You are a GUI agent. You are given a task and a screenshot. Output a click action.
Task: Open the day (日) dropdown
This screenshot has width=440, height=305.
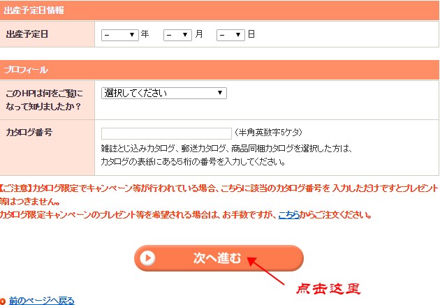230,34
